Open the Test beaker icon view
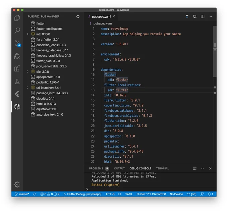 (17, 81)
